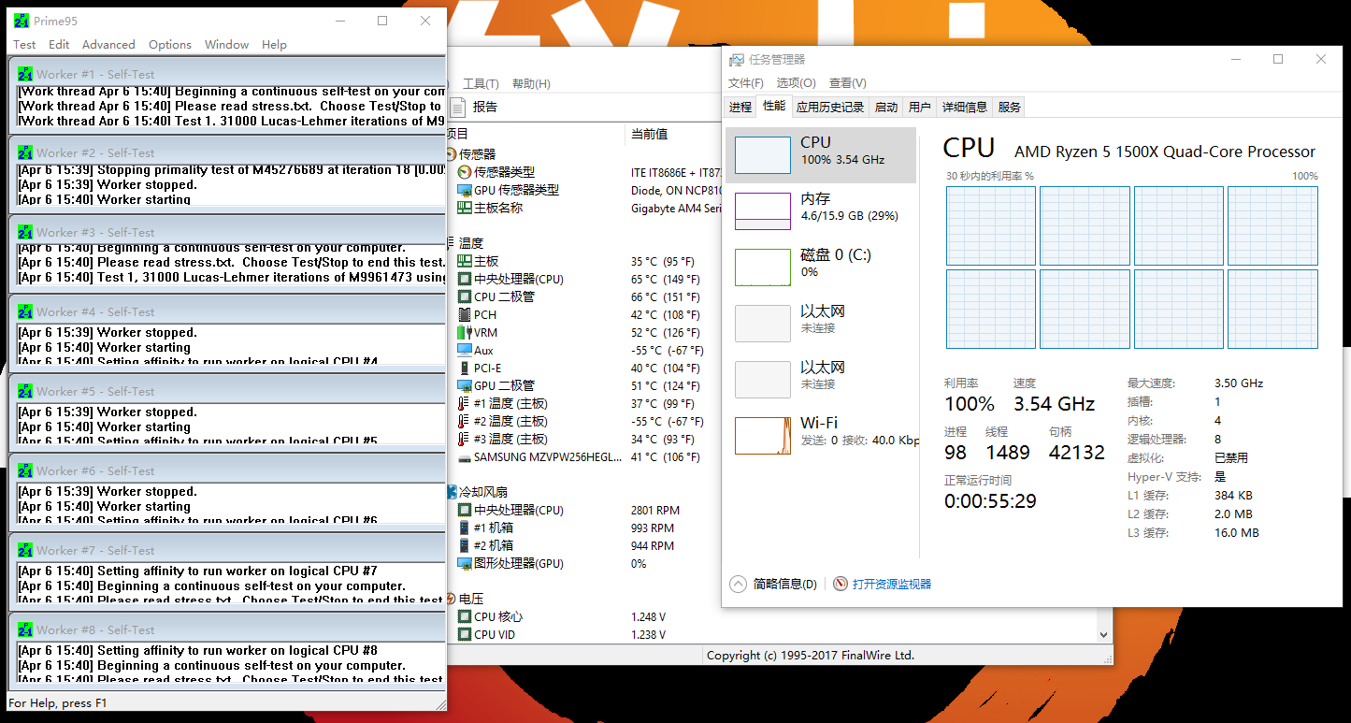Click the Worker #1 Self-Test window icon
This screenshot has height=723, width=1351.
point(25,74)
